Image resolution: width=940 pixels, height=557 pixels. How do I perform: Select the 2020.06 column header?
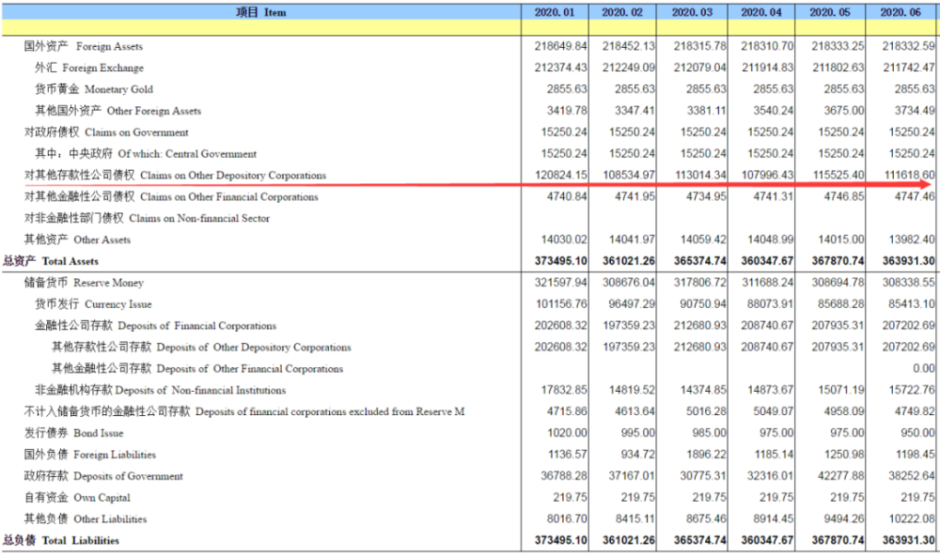tap(901, 12)
